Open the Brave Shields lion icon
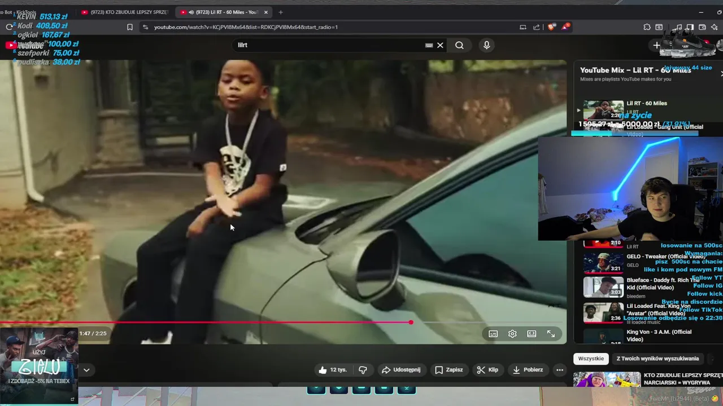 coord(551,27)
